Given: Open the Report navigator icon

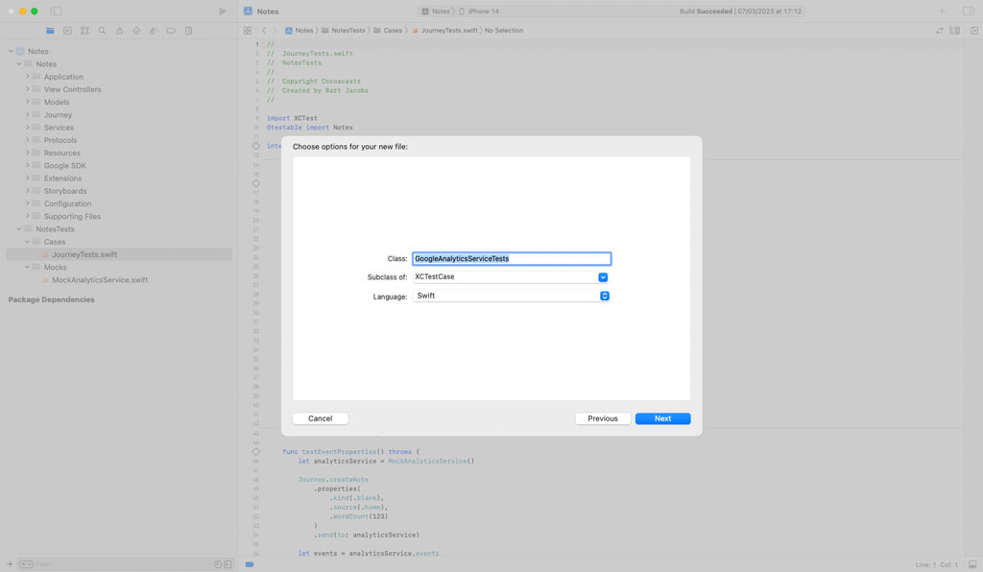Looking at the screenshot, I should [189, 30].
